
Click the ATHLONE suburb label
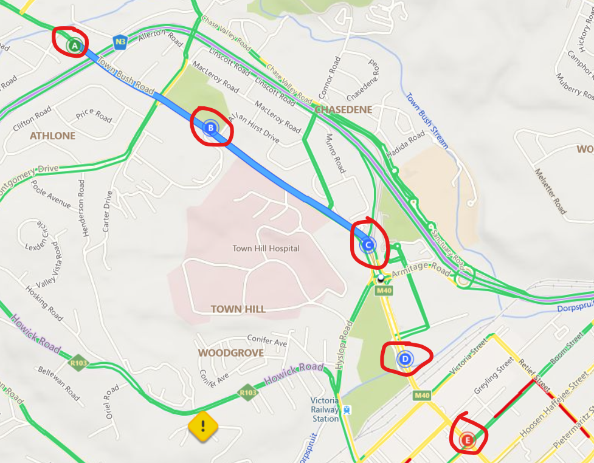tap(52, 135)
